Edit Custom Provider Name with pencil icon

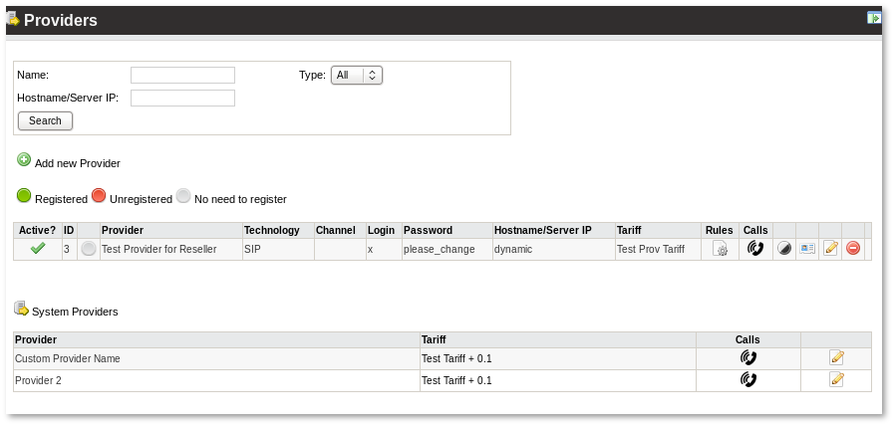pos(836,358)
